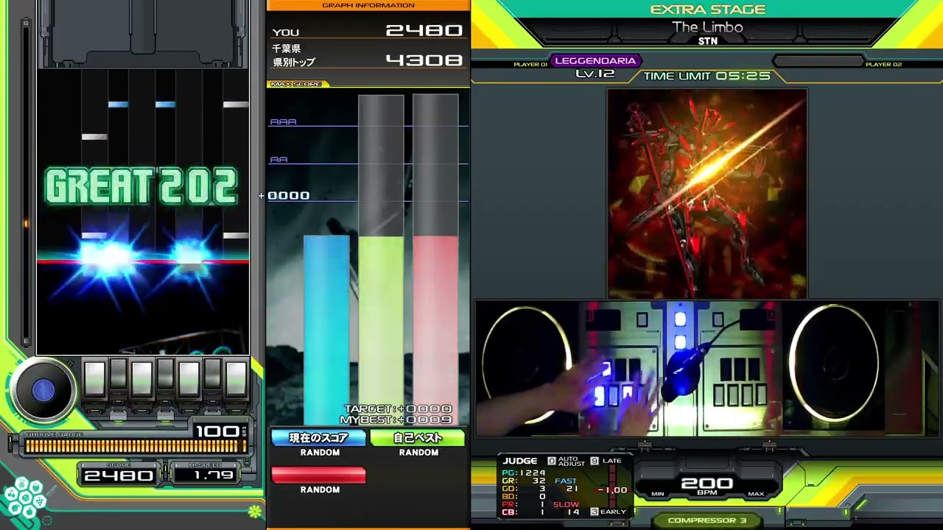This screenshot has height=530, width=943.
Task: Click the vertical song progress bar
Action: pos(26,184)
